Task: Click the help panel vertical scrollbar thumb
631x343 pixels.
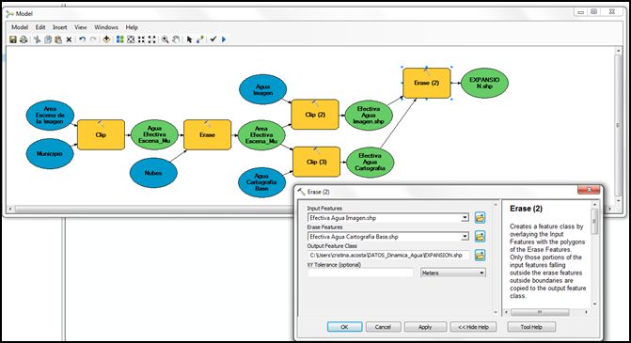Action: click(594, 221)
